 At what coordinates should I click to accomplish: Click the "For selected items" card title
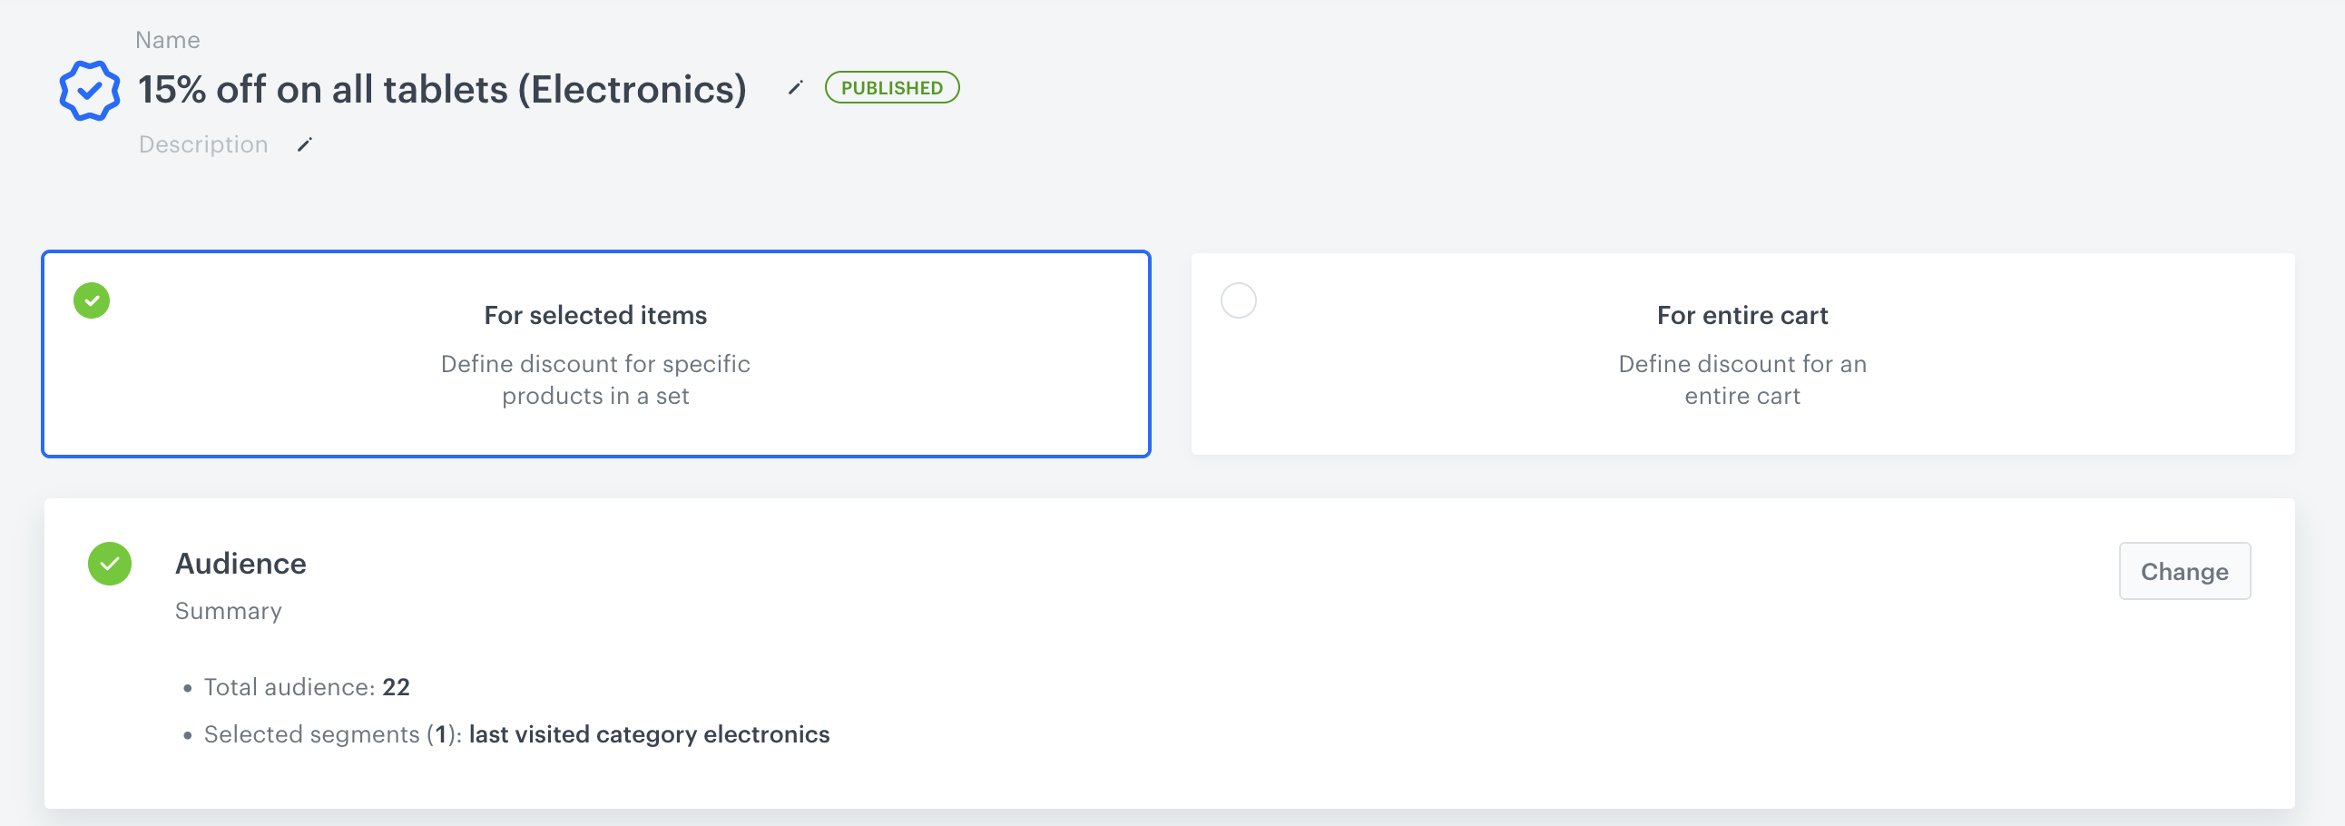[x=595, y=315]
